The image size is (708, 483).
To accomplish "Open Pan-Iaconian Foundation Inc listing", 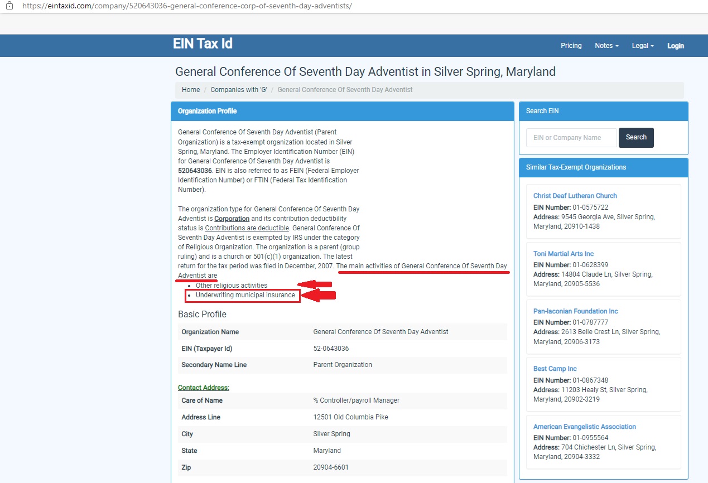I will pos(575,311).
